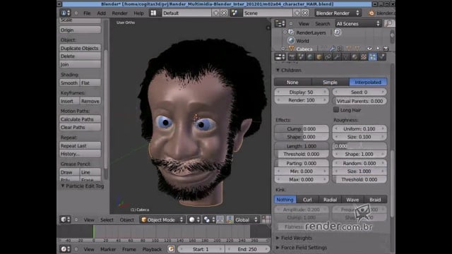This screenshot has width=452, height=254.
Task: Select Curl kink type
Action: 307,200
